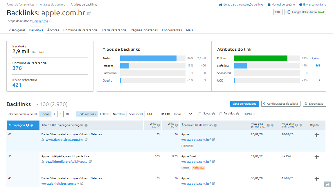333x187 pixels.
Task: Open Configurações da tabela settings
Action: pyautogui.click(x=281, y=104)
